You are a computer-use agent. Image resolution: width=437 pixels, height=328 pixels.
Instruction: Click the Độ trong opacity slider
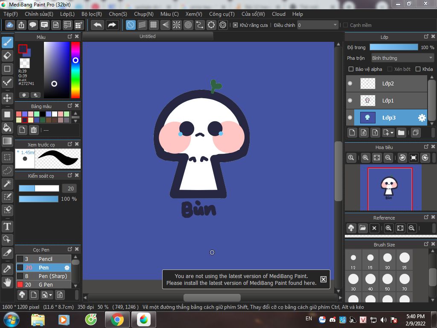coord(394,47)
